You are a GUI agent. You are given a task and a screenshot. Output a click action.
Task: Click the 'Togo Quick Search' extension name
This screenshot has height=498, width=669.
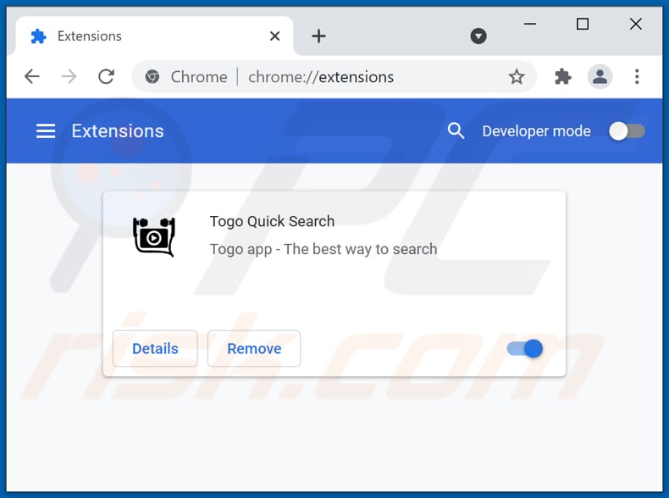pos(272,222)
